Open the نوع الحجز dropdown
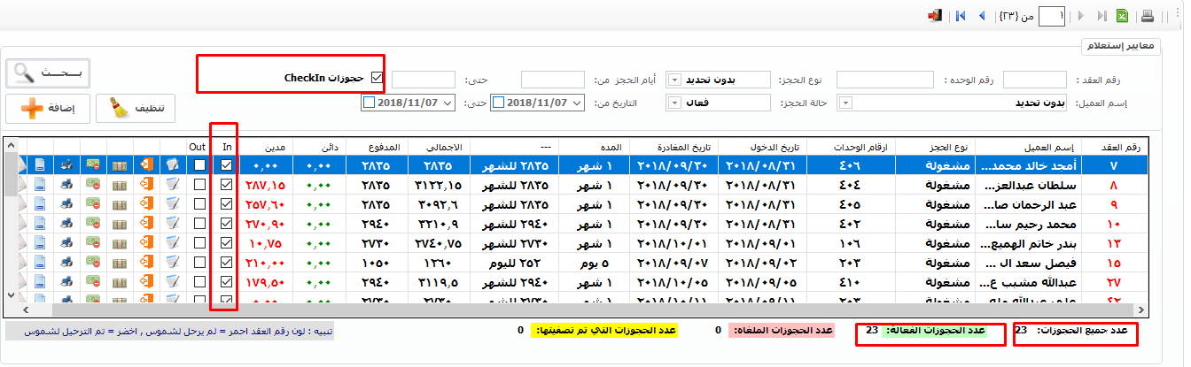The height and width of the screenshot is (367, 1191). (x=673, y=80)
